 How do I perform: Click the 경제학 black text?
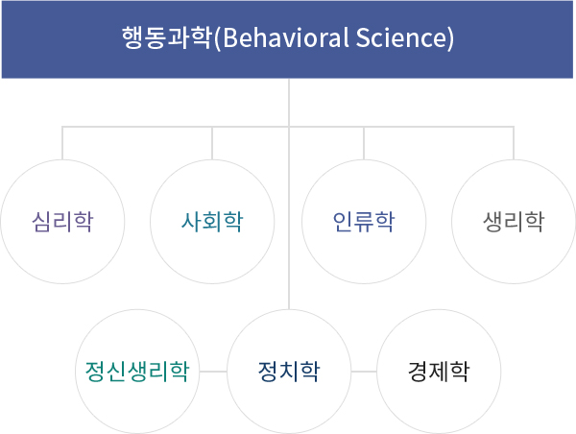click(439, 372)
